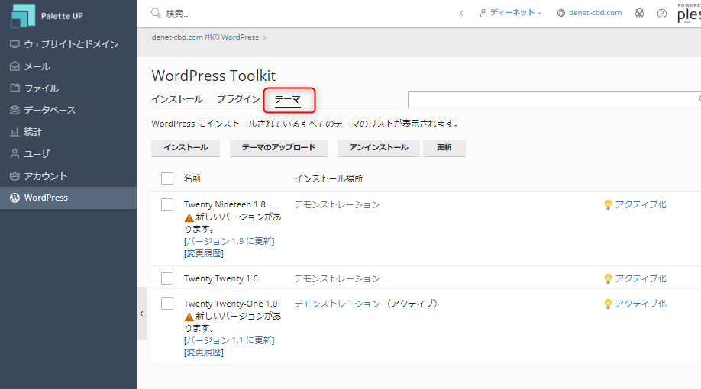Collapse the sidebar with the arrow handle
701x389 pixels.
pos(142,313)
